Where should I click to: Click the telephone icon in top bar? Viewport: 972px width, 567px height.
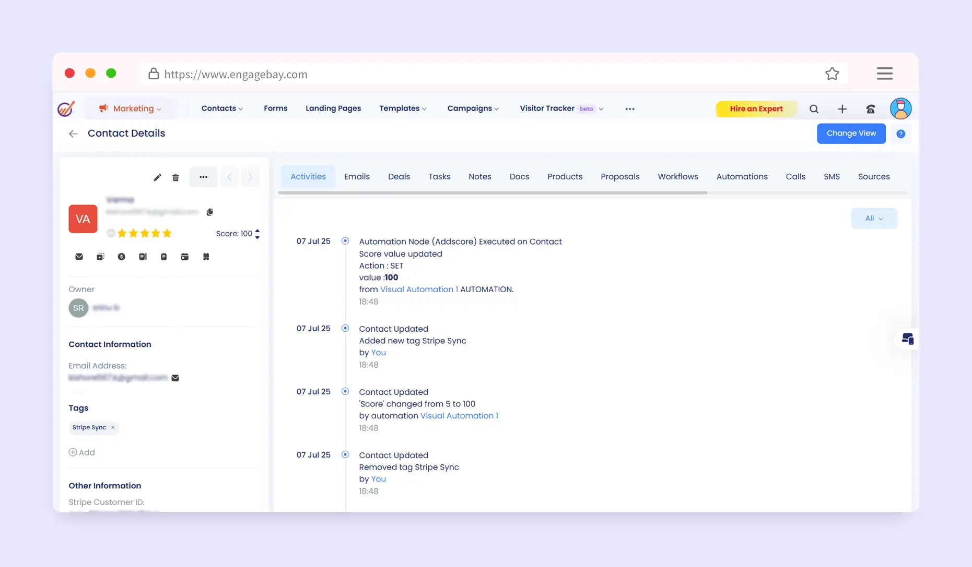[870, 109]
